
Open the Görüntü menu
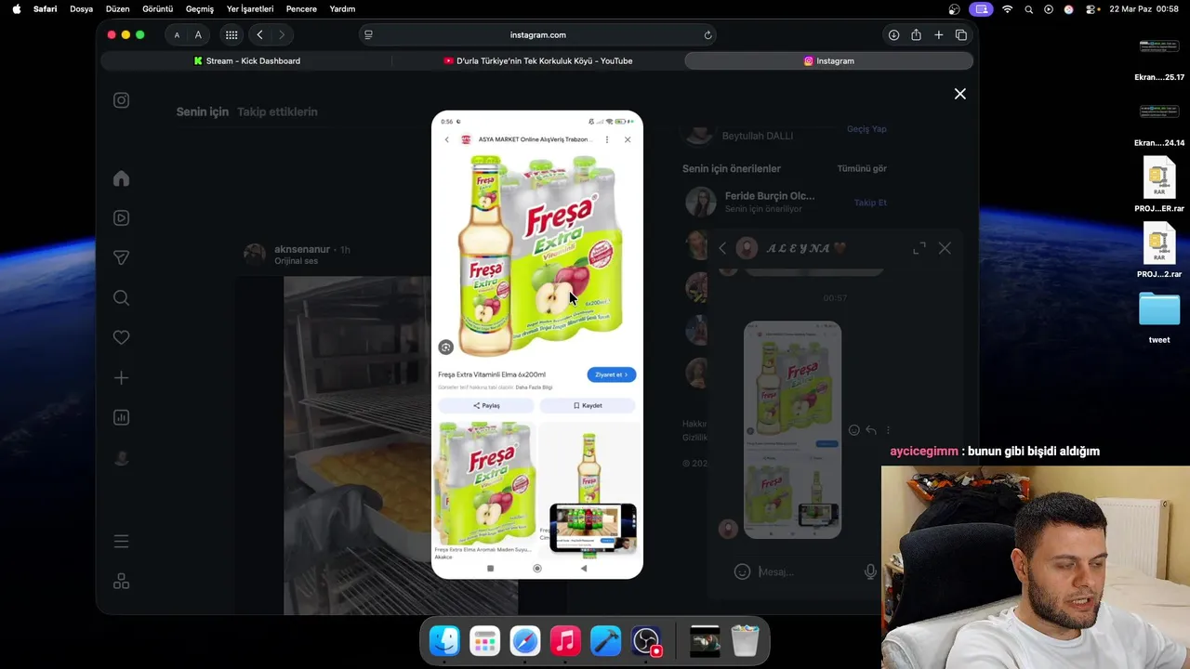pyautogui.click(x=157, y=8)
